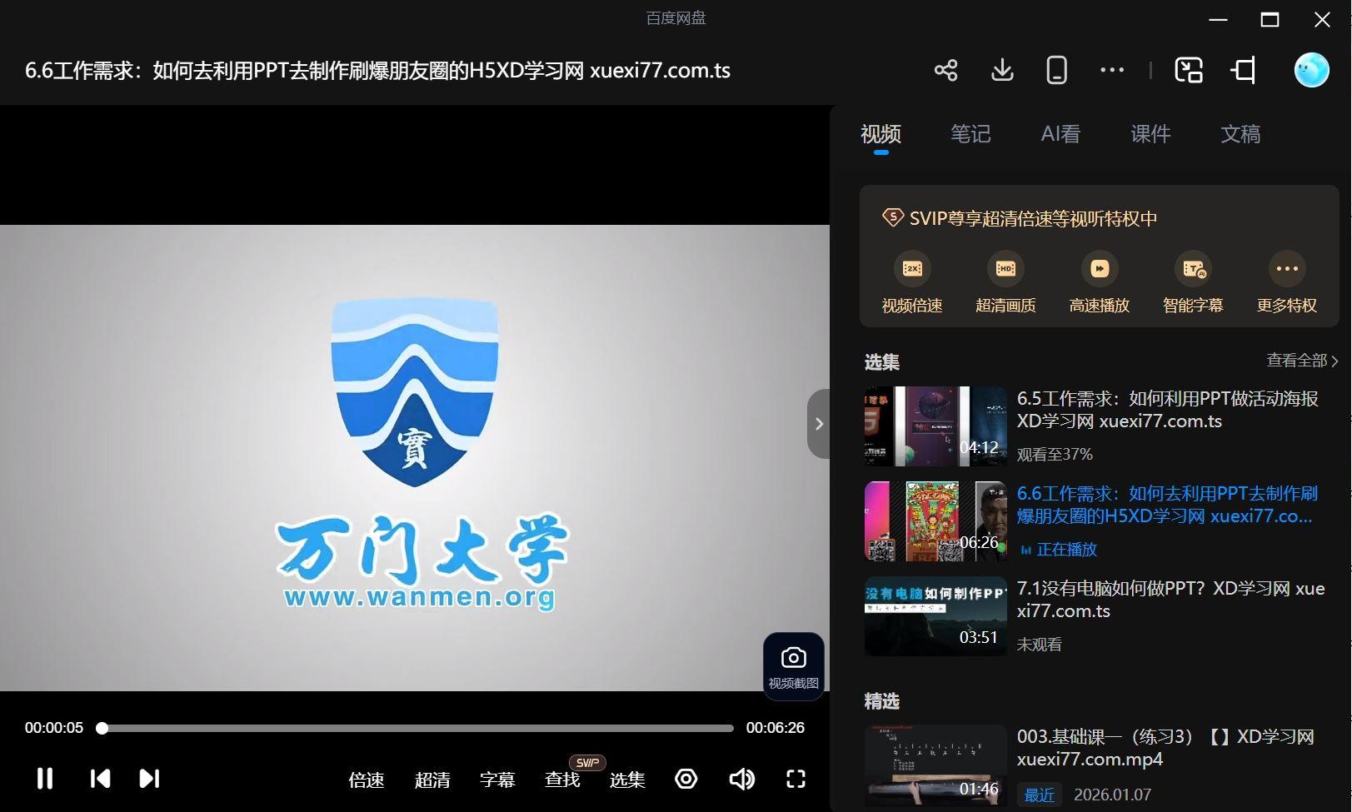Switch to the 笔记 tab
This screenshot has height=812, width=1352.
click(x=970, y=134)
